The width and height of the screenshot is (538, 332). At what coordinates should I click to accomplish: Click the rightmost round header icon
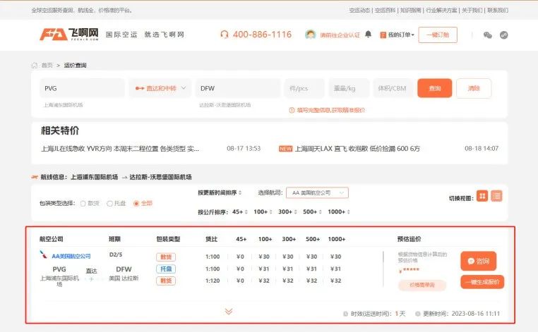pos(503,35)
